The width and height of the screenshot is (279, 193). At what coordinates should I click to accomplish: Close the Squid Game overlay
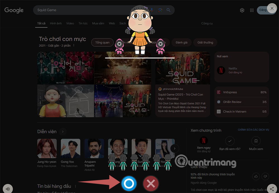point(272,8)
